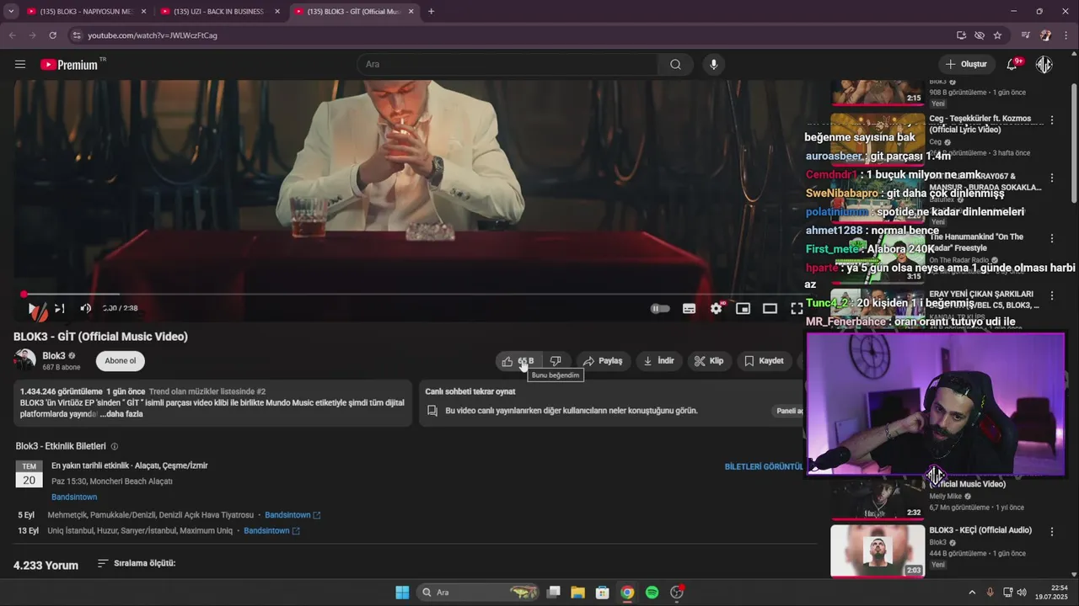Open player settings gear
Viewport: 1079px width, 606px height.
click(x=717, y=309)
